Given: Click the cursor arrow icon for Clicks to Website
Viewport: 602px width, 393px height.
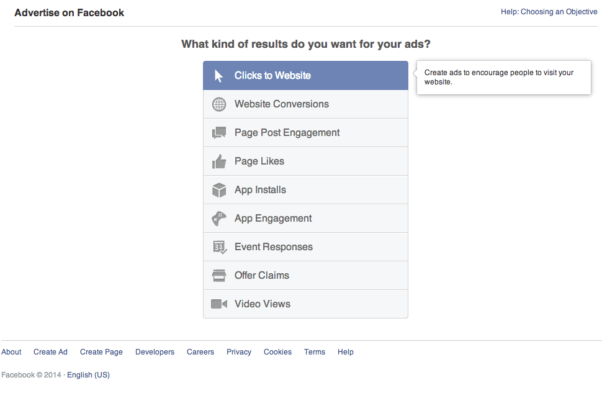Looking at the screenshot, I should pos(218,76).
